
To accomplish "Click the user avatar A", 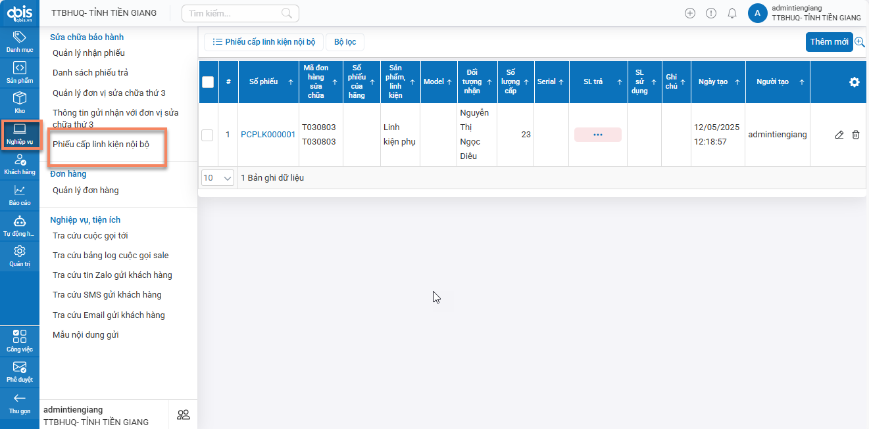I will [758, 13].
